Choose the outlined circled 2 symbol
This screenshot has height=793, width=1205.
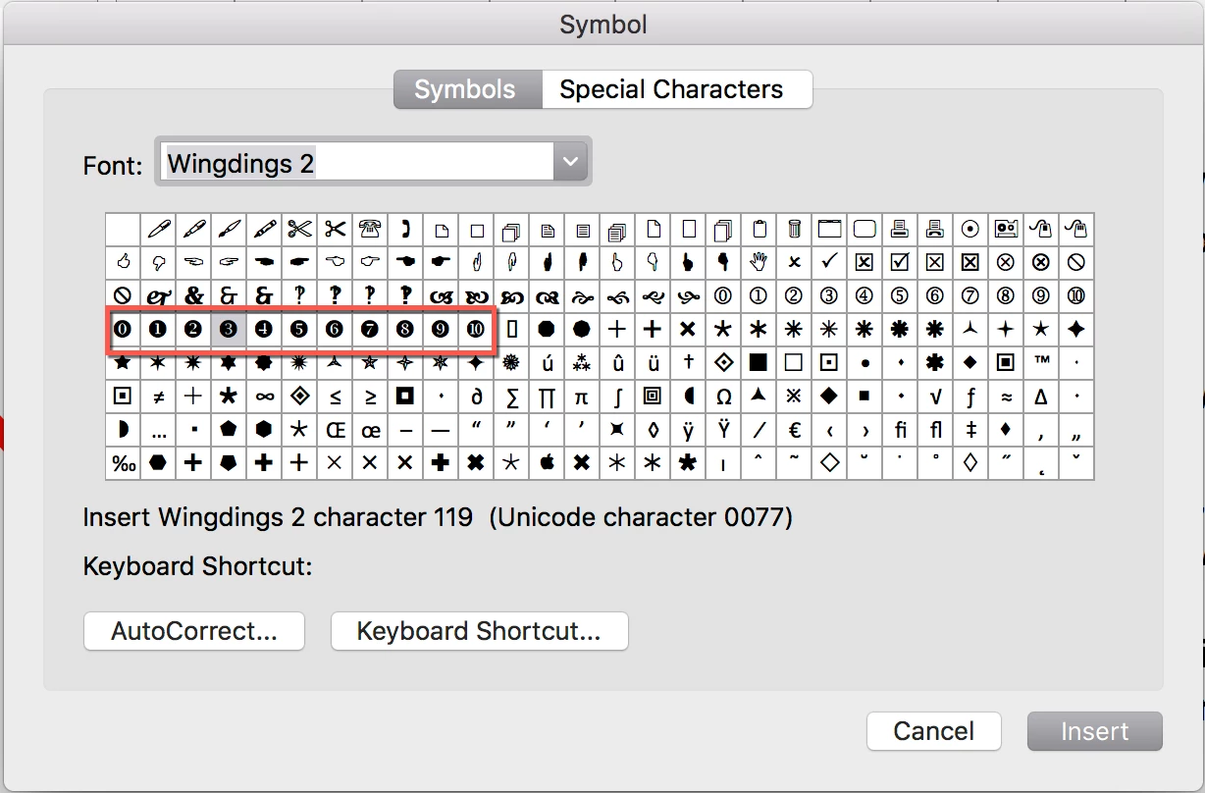coord(794,296)
